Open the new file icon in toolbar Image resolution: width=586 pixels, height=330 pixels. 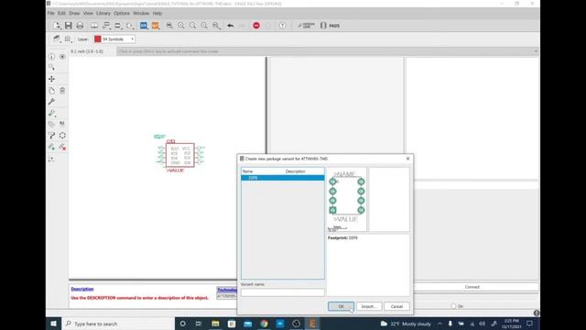pos(57,26)
